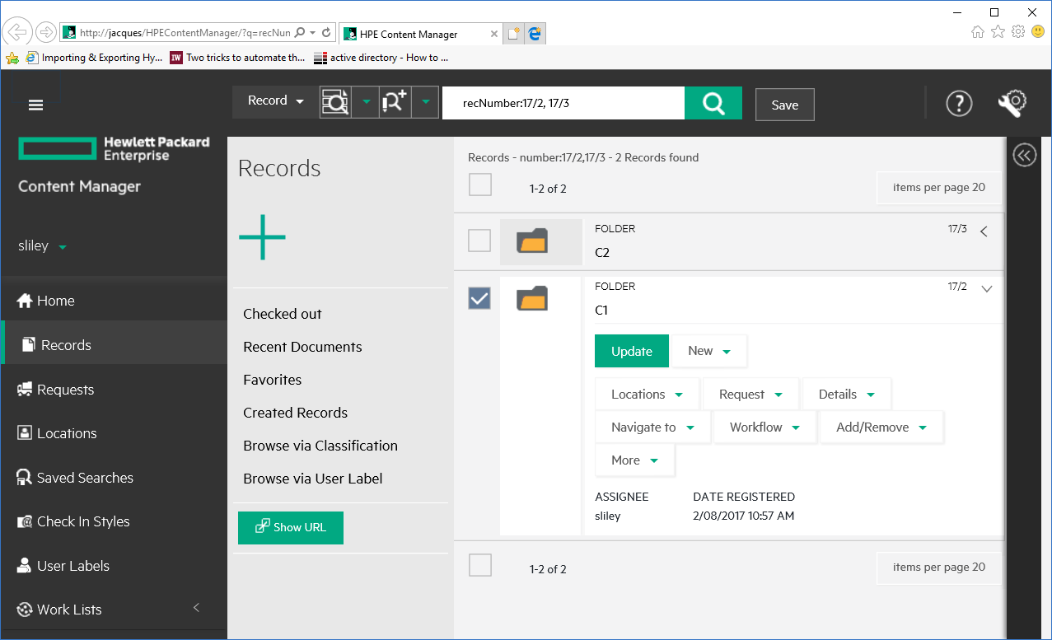
Task: Open the New dropdown button
Action: [709, 351]
